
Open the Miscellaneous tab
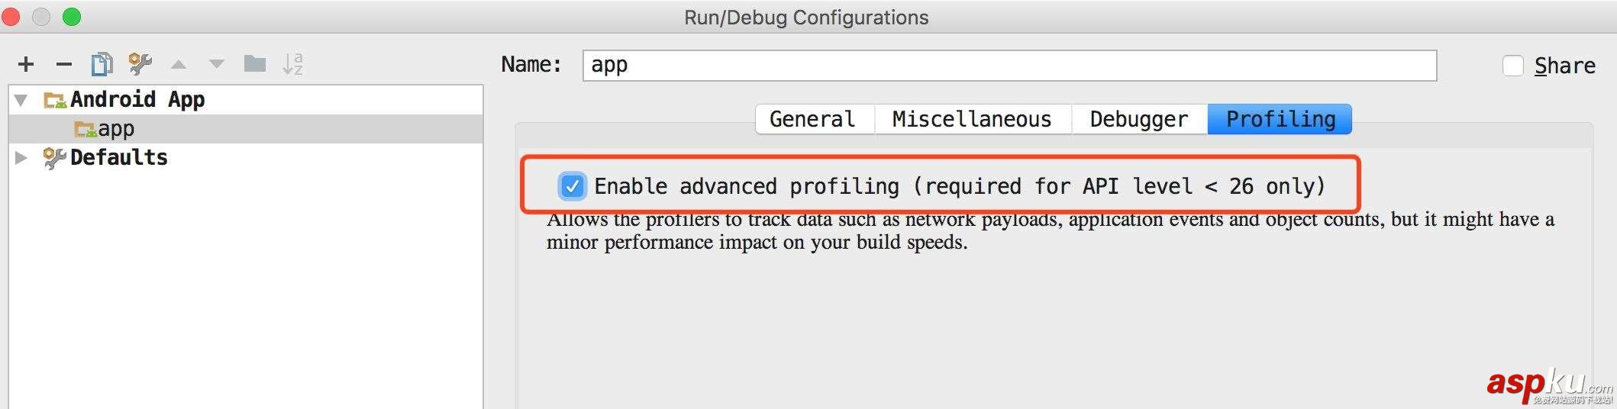click(x=972, y=119)
